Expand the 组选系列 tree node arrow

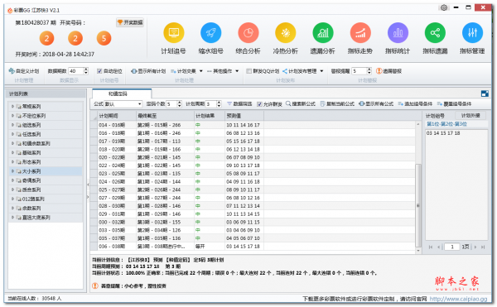pos(12,125)
